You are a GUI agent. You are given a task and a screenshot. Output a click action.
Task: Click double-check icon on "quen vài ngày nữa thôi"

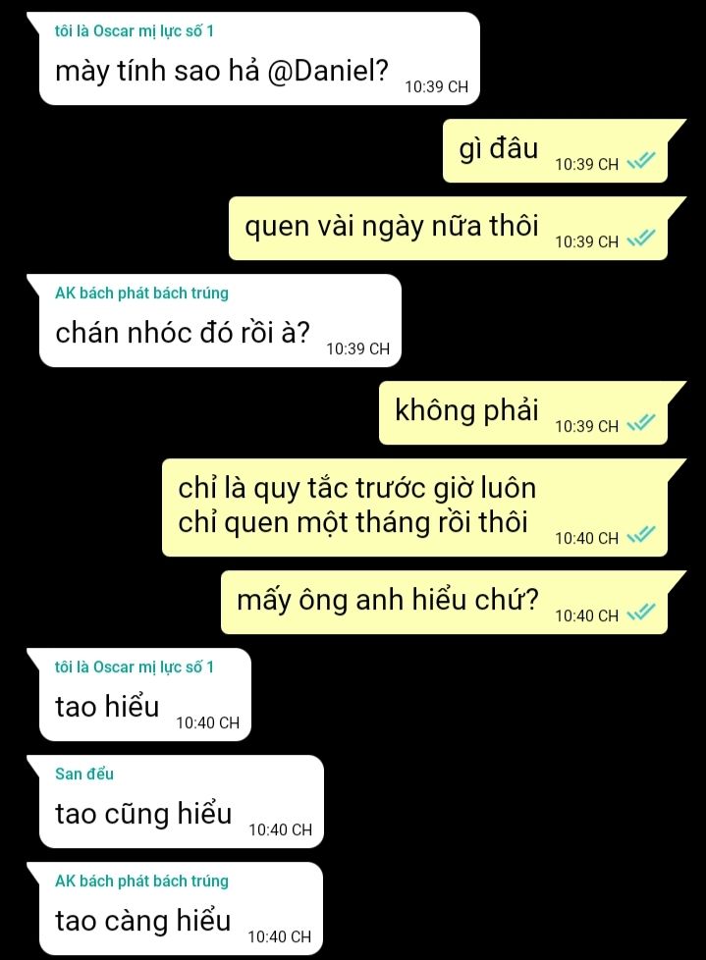coord(641,238)
